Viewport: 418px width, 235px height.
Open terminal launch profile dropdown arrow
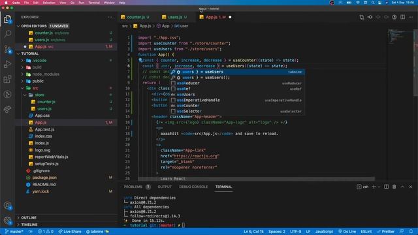coord(379,187)
